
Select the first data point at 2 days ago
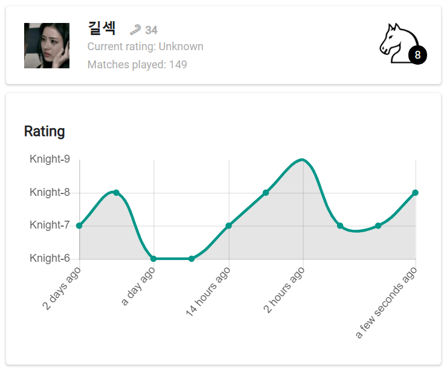coord(79,226)
